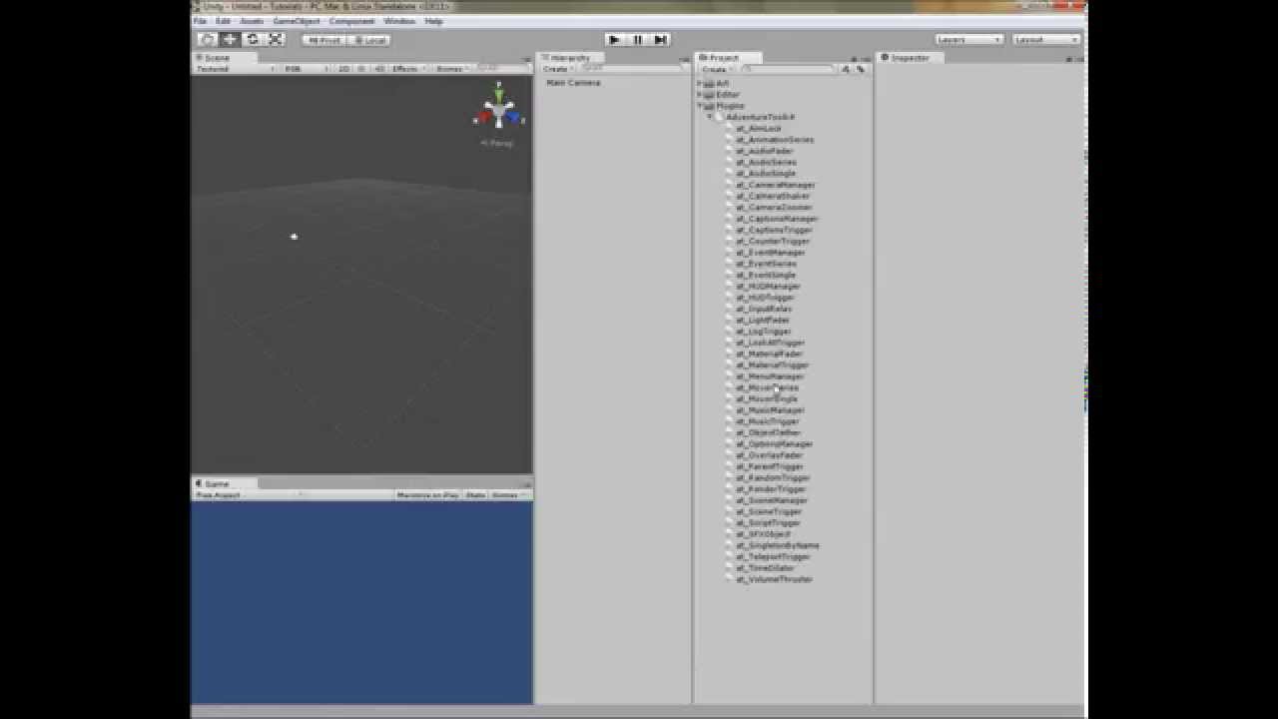Toggle Maximize on Play in Game view

tap(427, 494)
